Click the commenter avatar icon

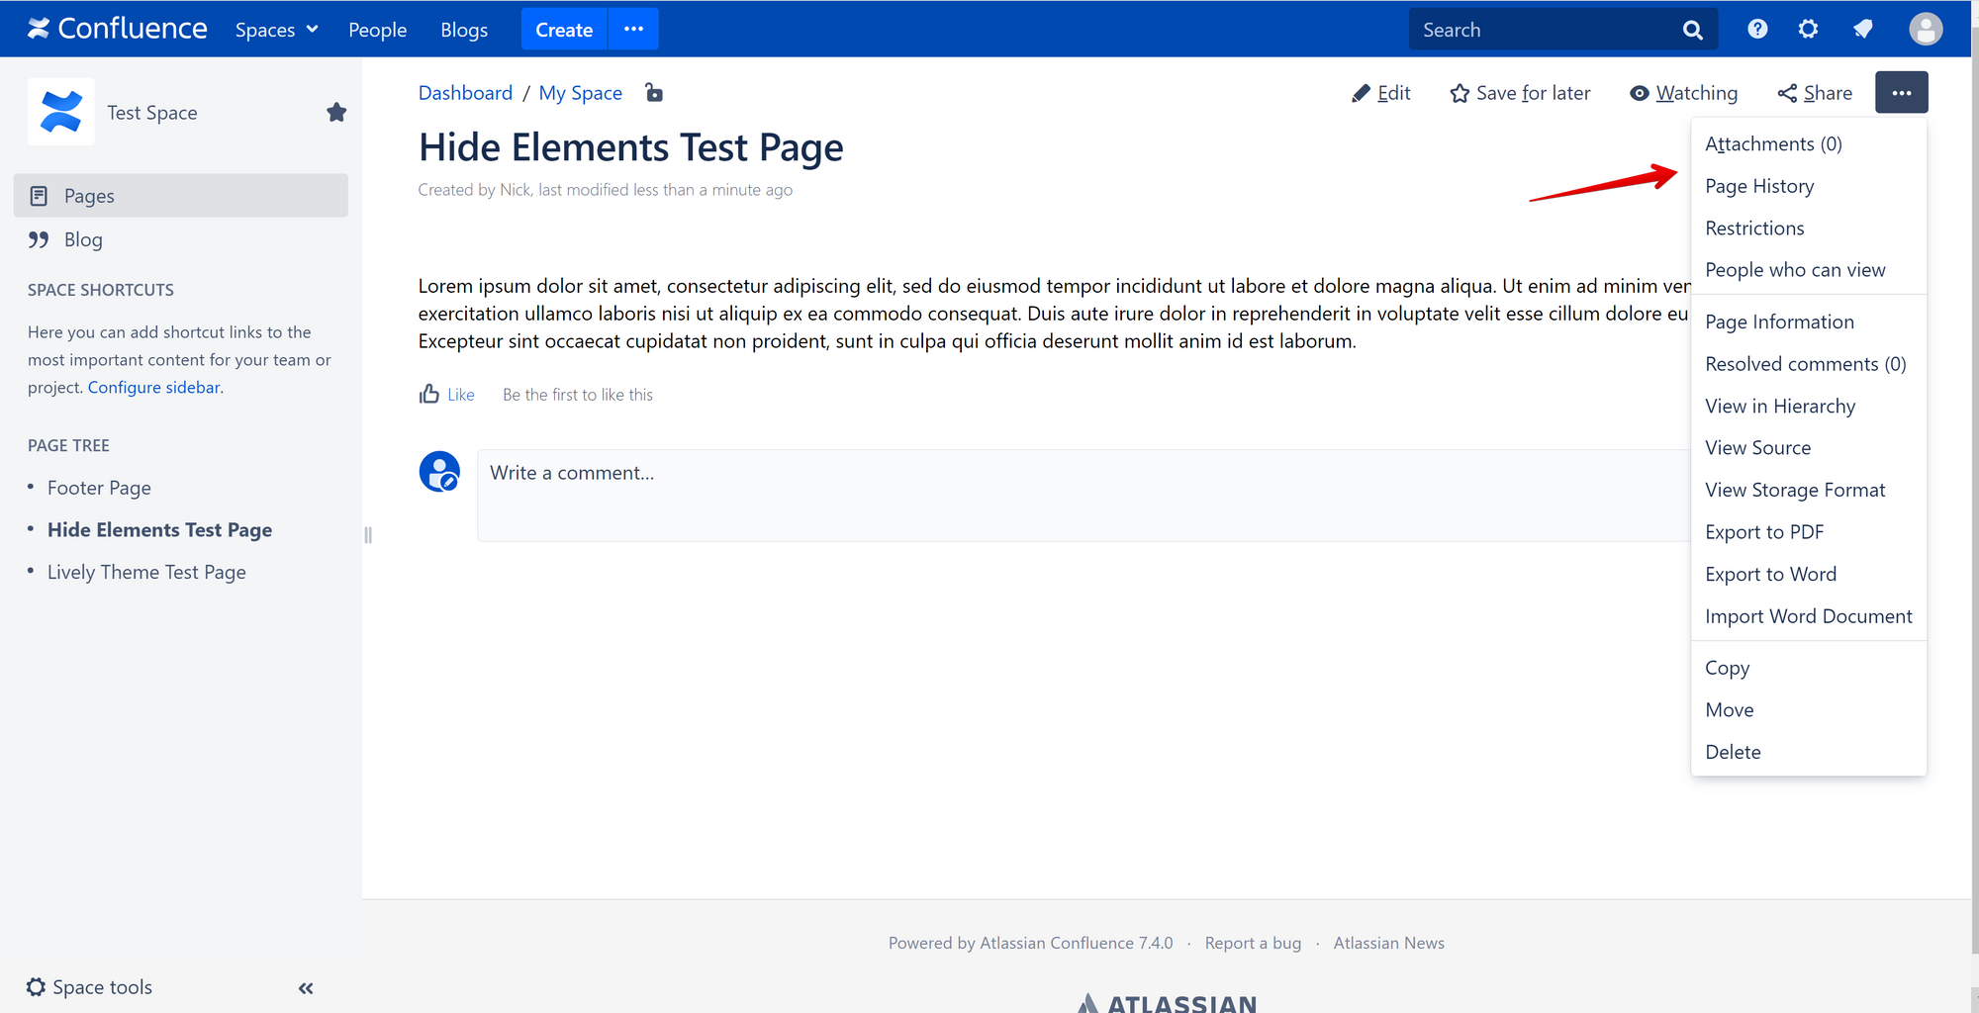[439, 472]
